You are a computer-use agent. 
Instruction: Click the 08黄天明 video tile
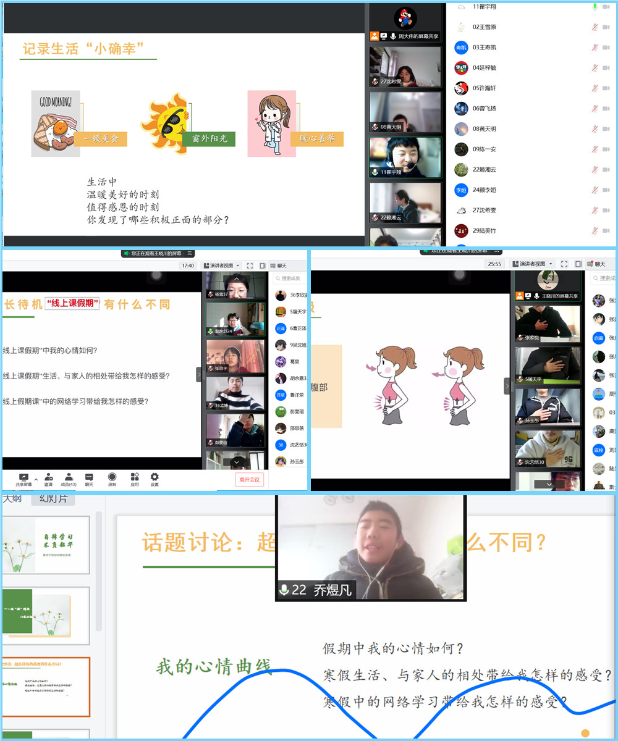pos(405,112)
